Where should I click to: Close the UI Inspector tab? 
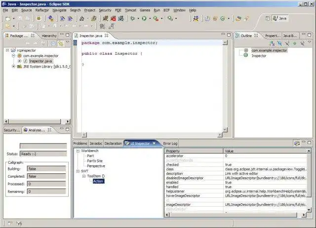point(154,143)
